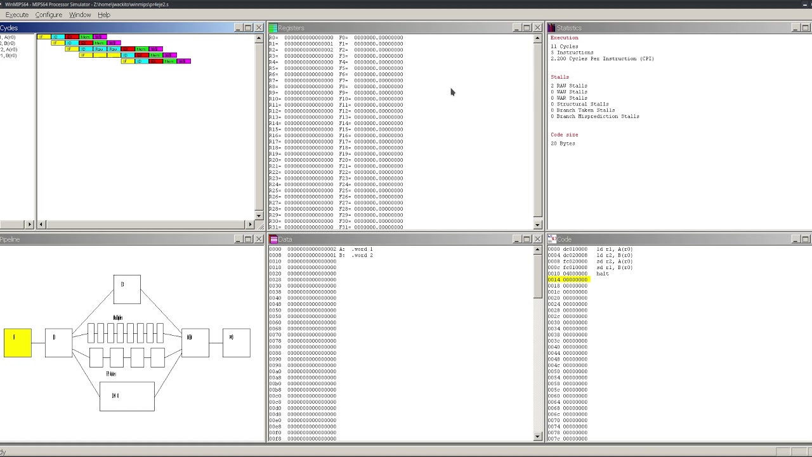Viewport: 812px width, 457px height.
Task: Click '2 RAW Stalls' statistic
Action: 569,86
